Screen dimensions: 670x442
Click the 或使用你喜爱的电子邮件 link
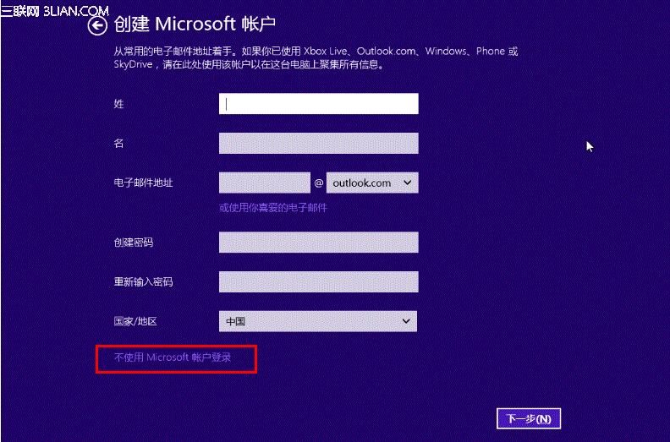pyautogui.click(x=273, y=207)
